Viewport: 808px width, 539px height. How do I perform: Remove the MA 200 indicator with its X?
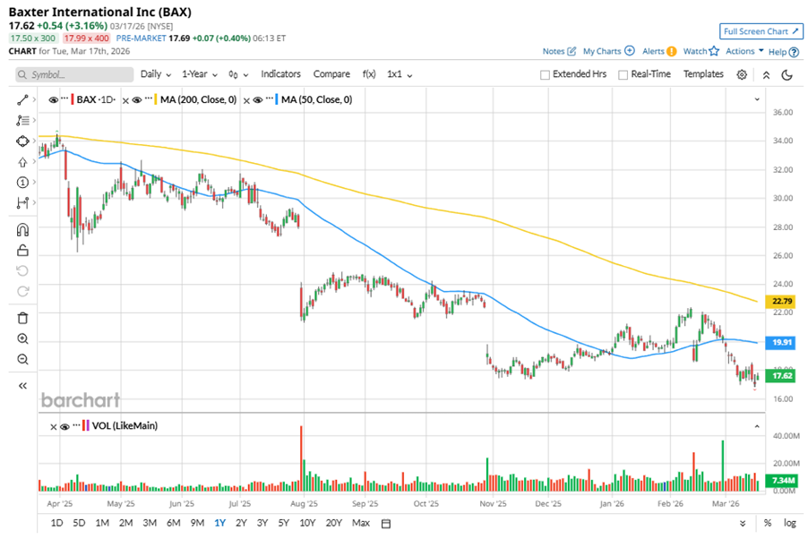pyautogui.click(x=125, y=100)
